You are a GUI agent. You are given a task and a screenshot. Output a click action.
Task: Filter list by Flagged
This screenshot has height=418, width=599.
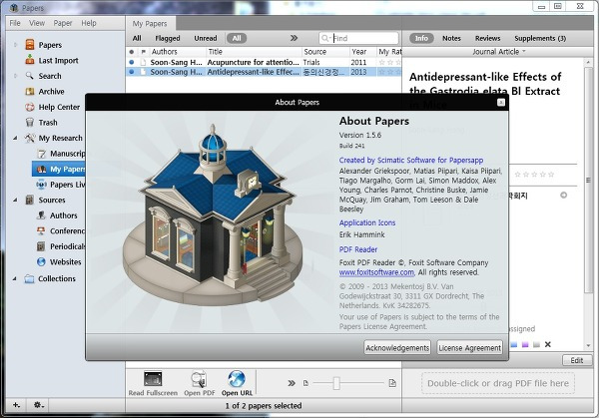tap(168, 38)
